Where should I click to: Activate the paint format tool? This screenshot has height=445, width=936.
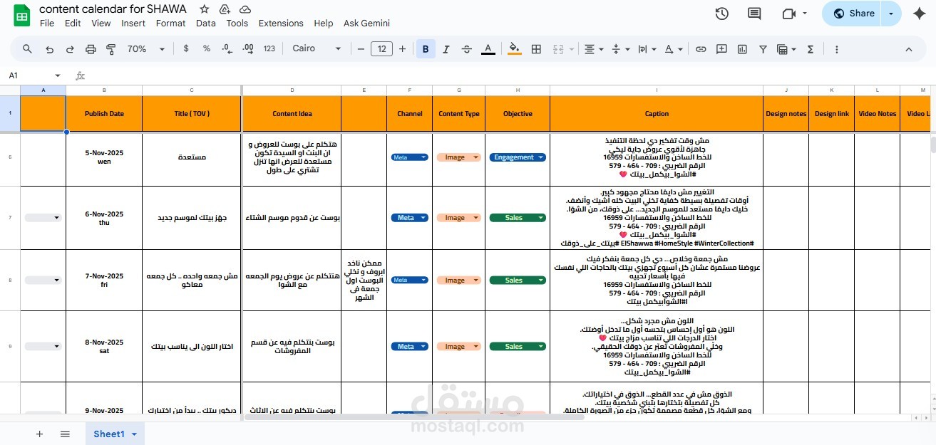[x=111, y=49]
